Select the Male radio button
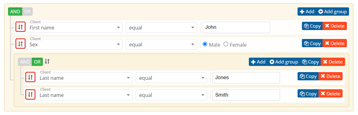Screen dimensions: 358x115 tap(205, 44)
